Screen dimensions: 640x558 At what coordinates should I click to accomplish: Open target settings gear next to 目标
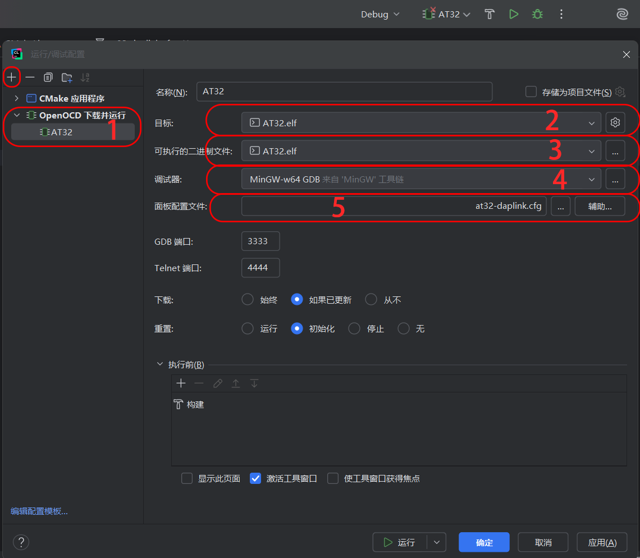615,122
